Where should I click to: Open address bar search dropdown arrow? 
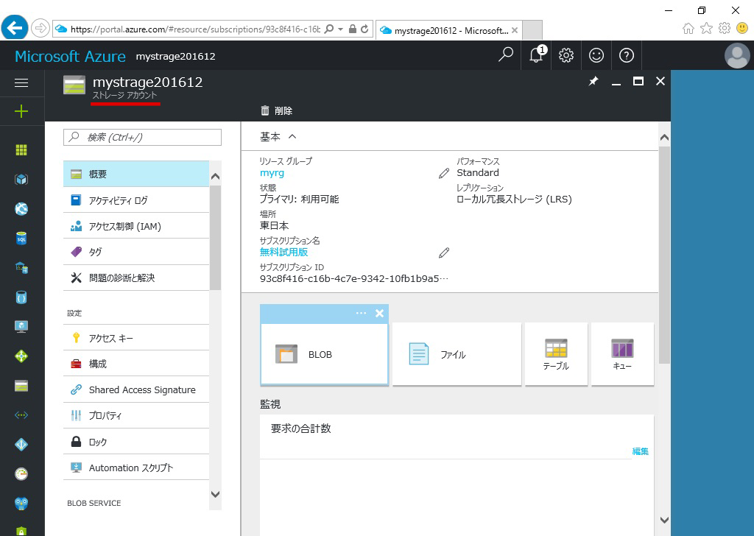point(340,29)
